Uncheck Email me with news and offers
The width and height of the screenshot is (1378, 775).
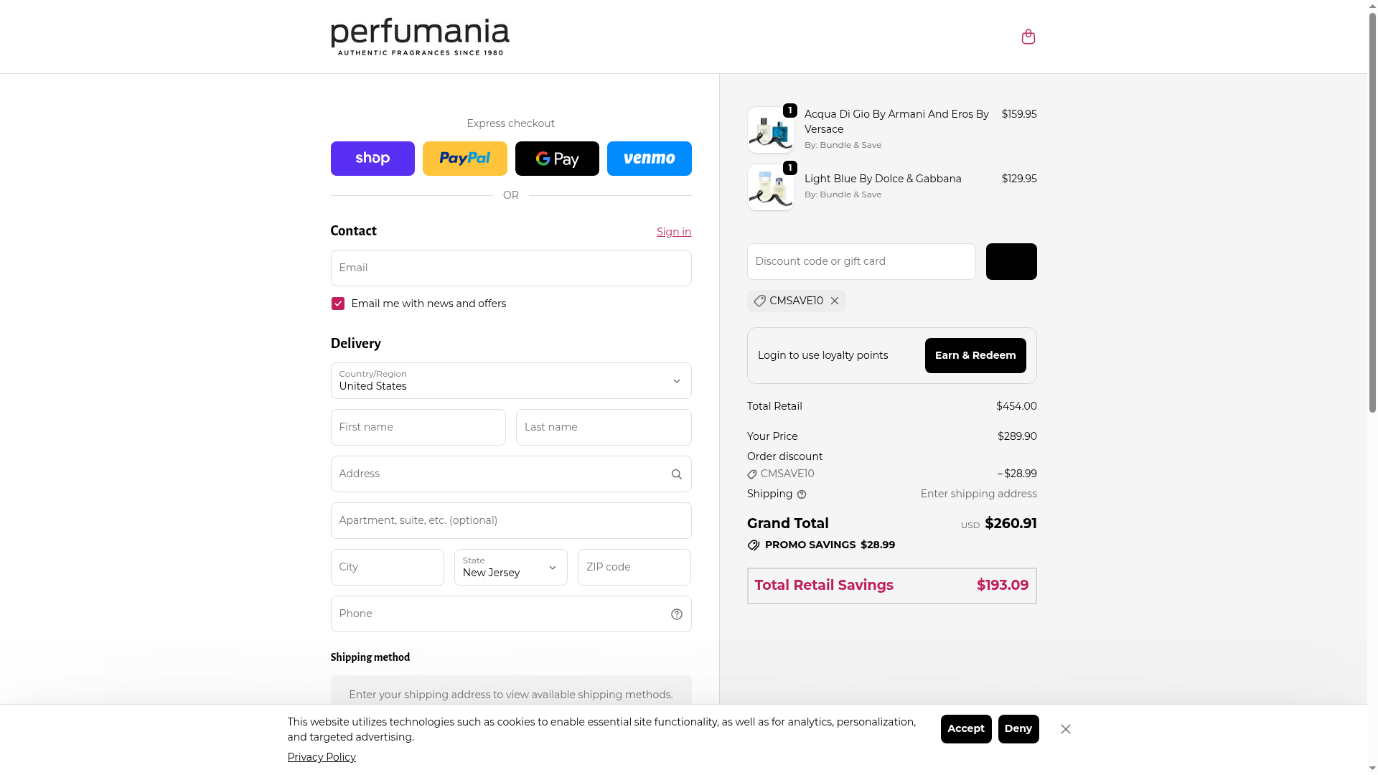tap(338, 304)
